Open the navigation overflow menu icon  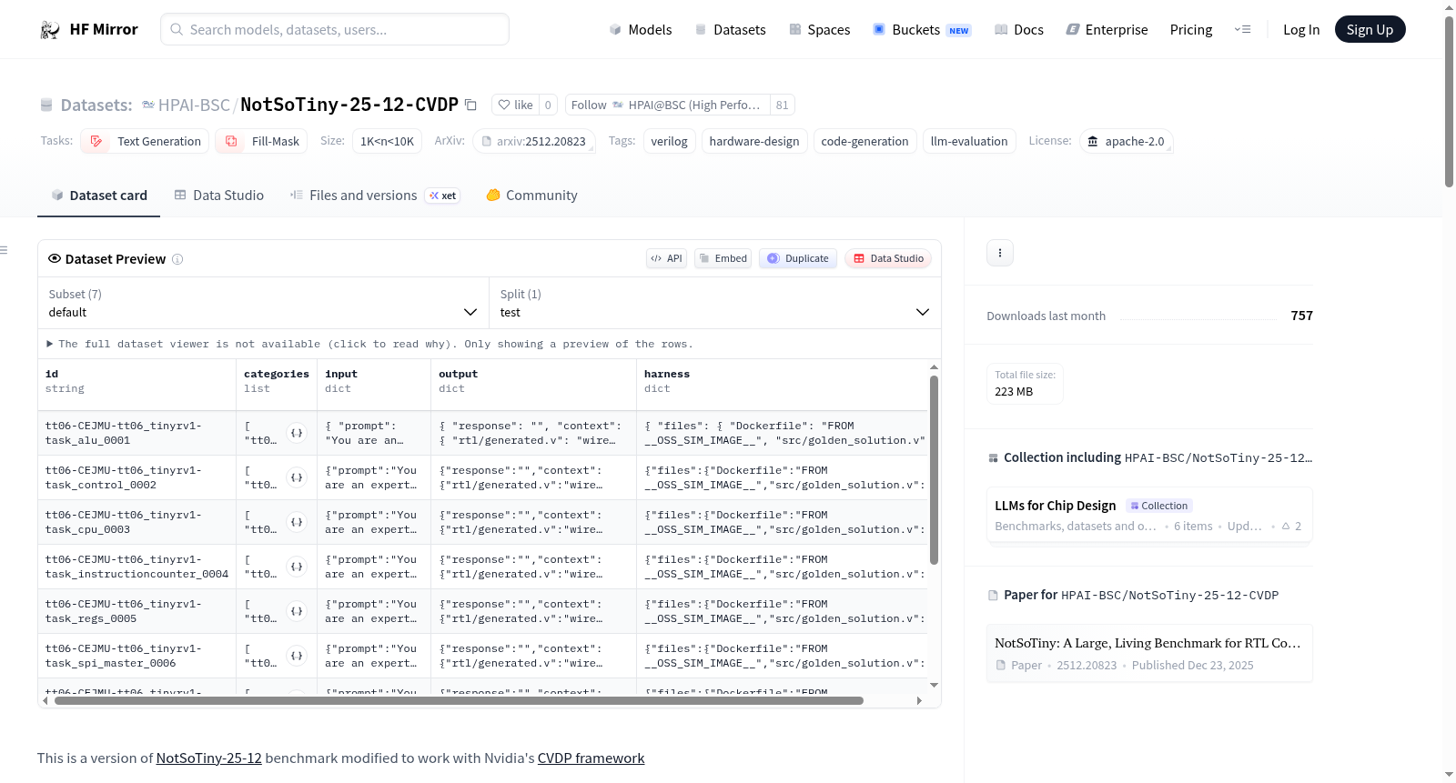pyautogui.click(x=1242, y=30)
